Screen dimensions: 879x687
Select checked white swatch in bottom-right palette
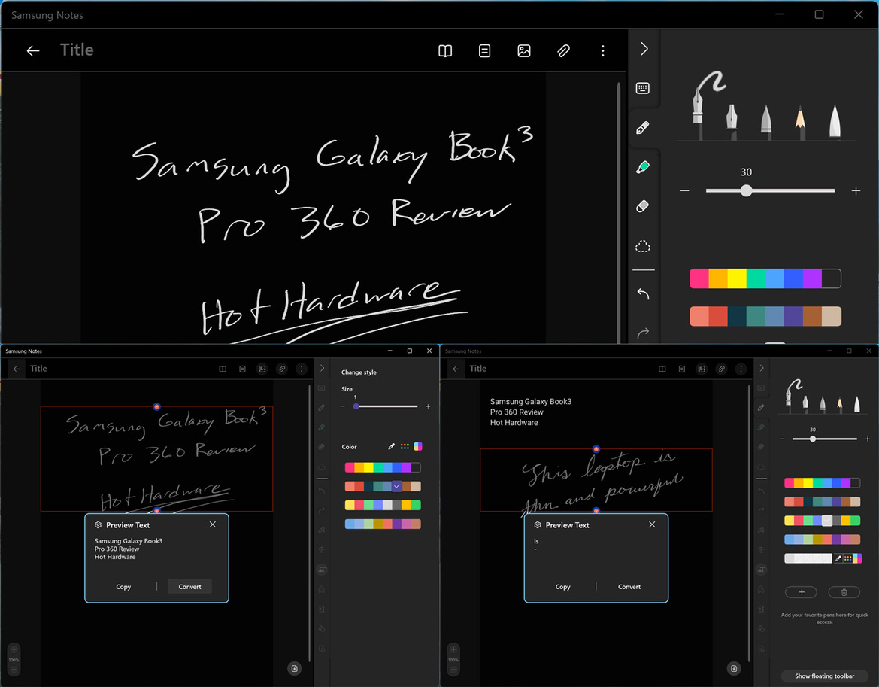(x=827, y=521)
